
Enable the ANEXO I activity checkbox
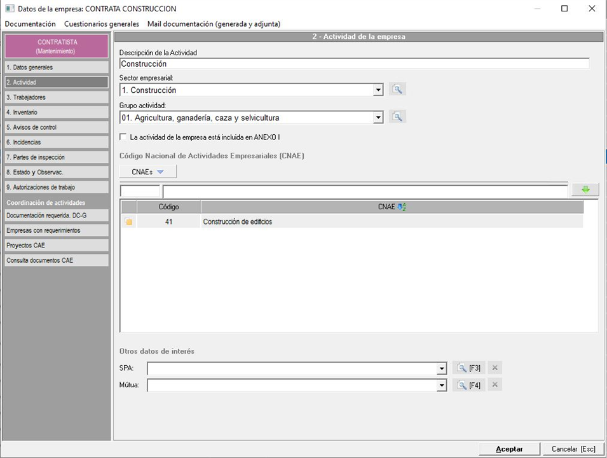tap(123, 137)
